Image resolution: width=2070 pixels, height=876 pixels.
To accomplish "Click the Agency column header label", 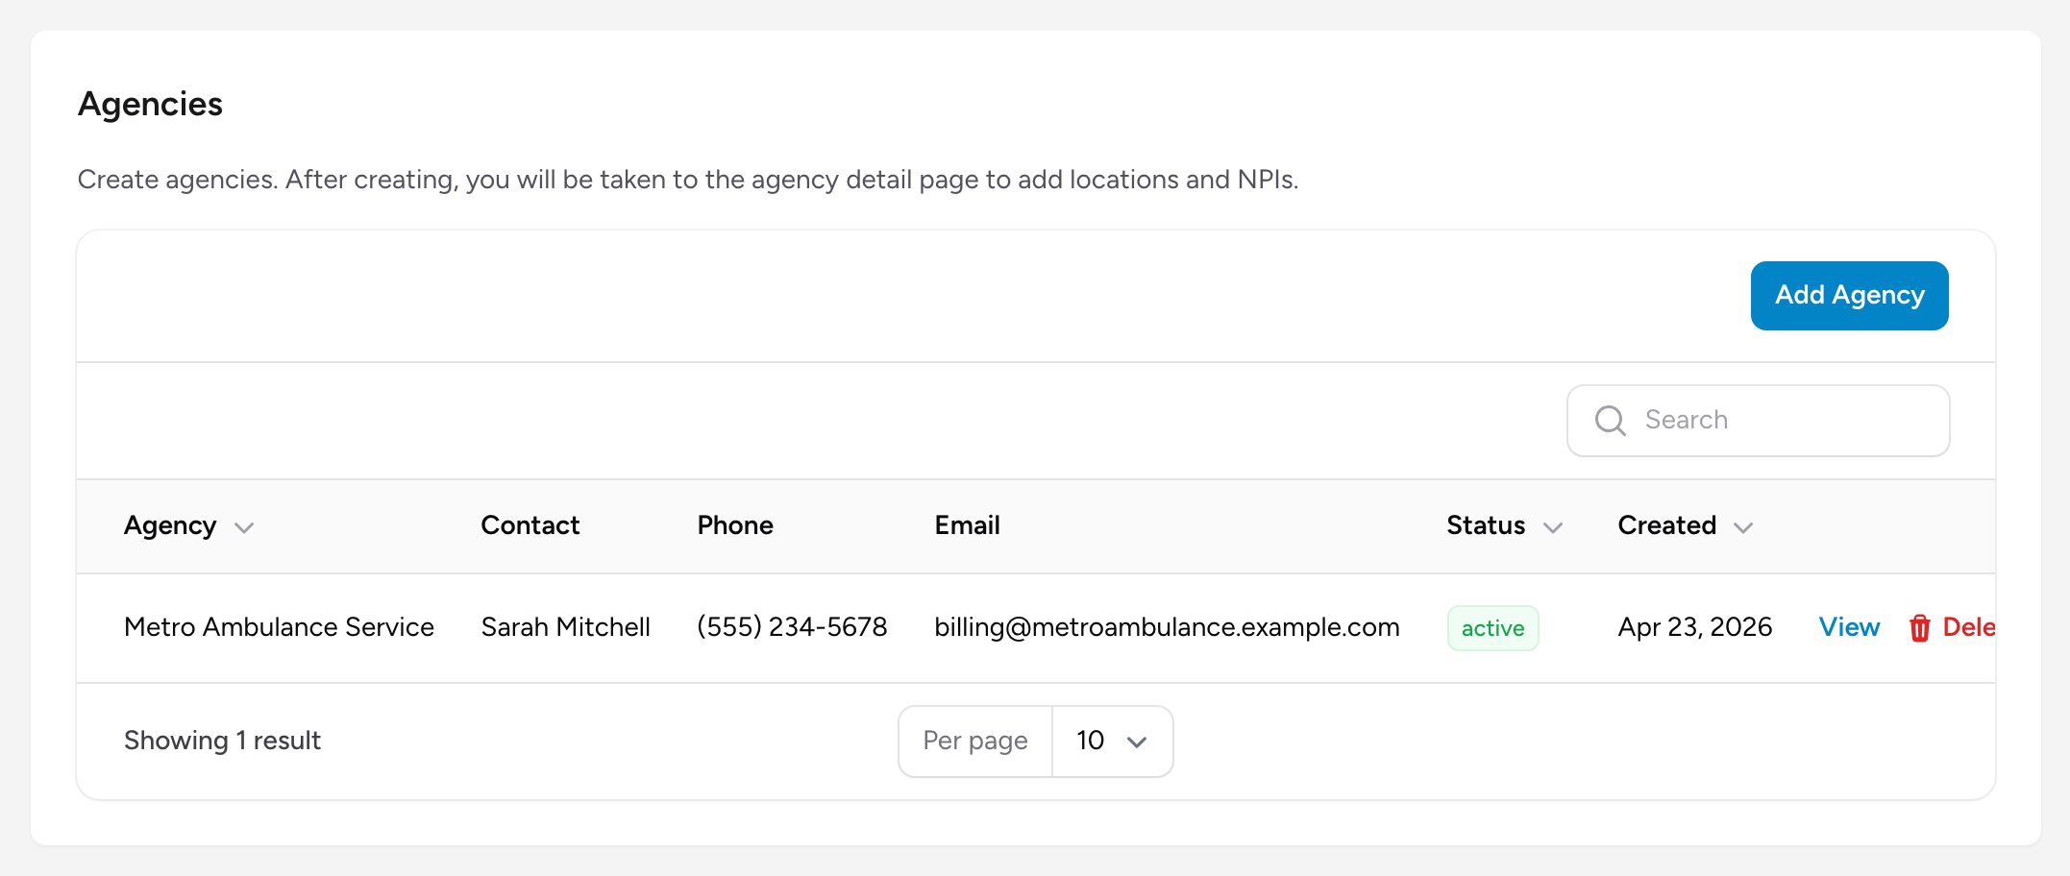I will pyautogui.click(x=170, y=526).
